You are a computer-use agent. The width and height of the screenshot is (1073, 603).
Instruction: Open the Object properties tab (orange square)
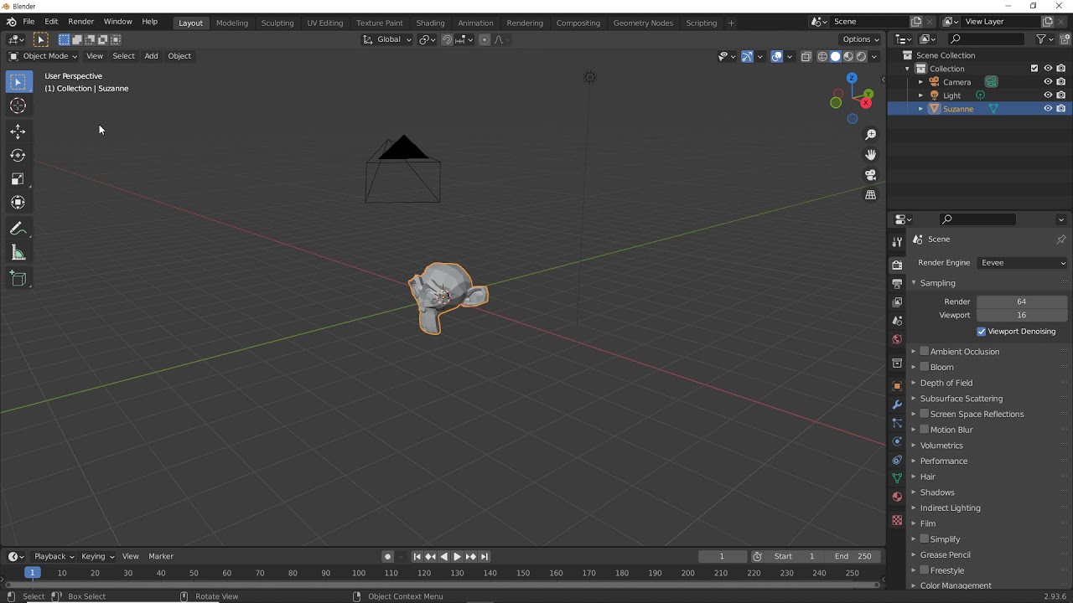[897, 386]
